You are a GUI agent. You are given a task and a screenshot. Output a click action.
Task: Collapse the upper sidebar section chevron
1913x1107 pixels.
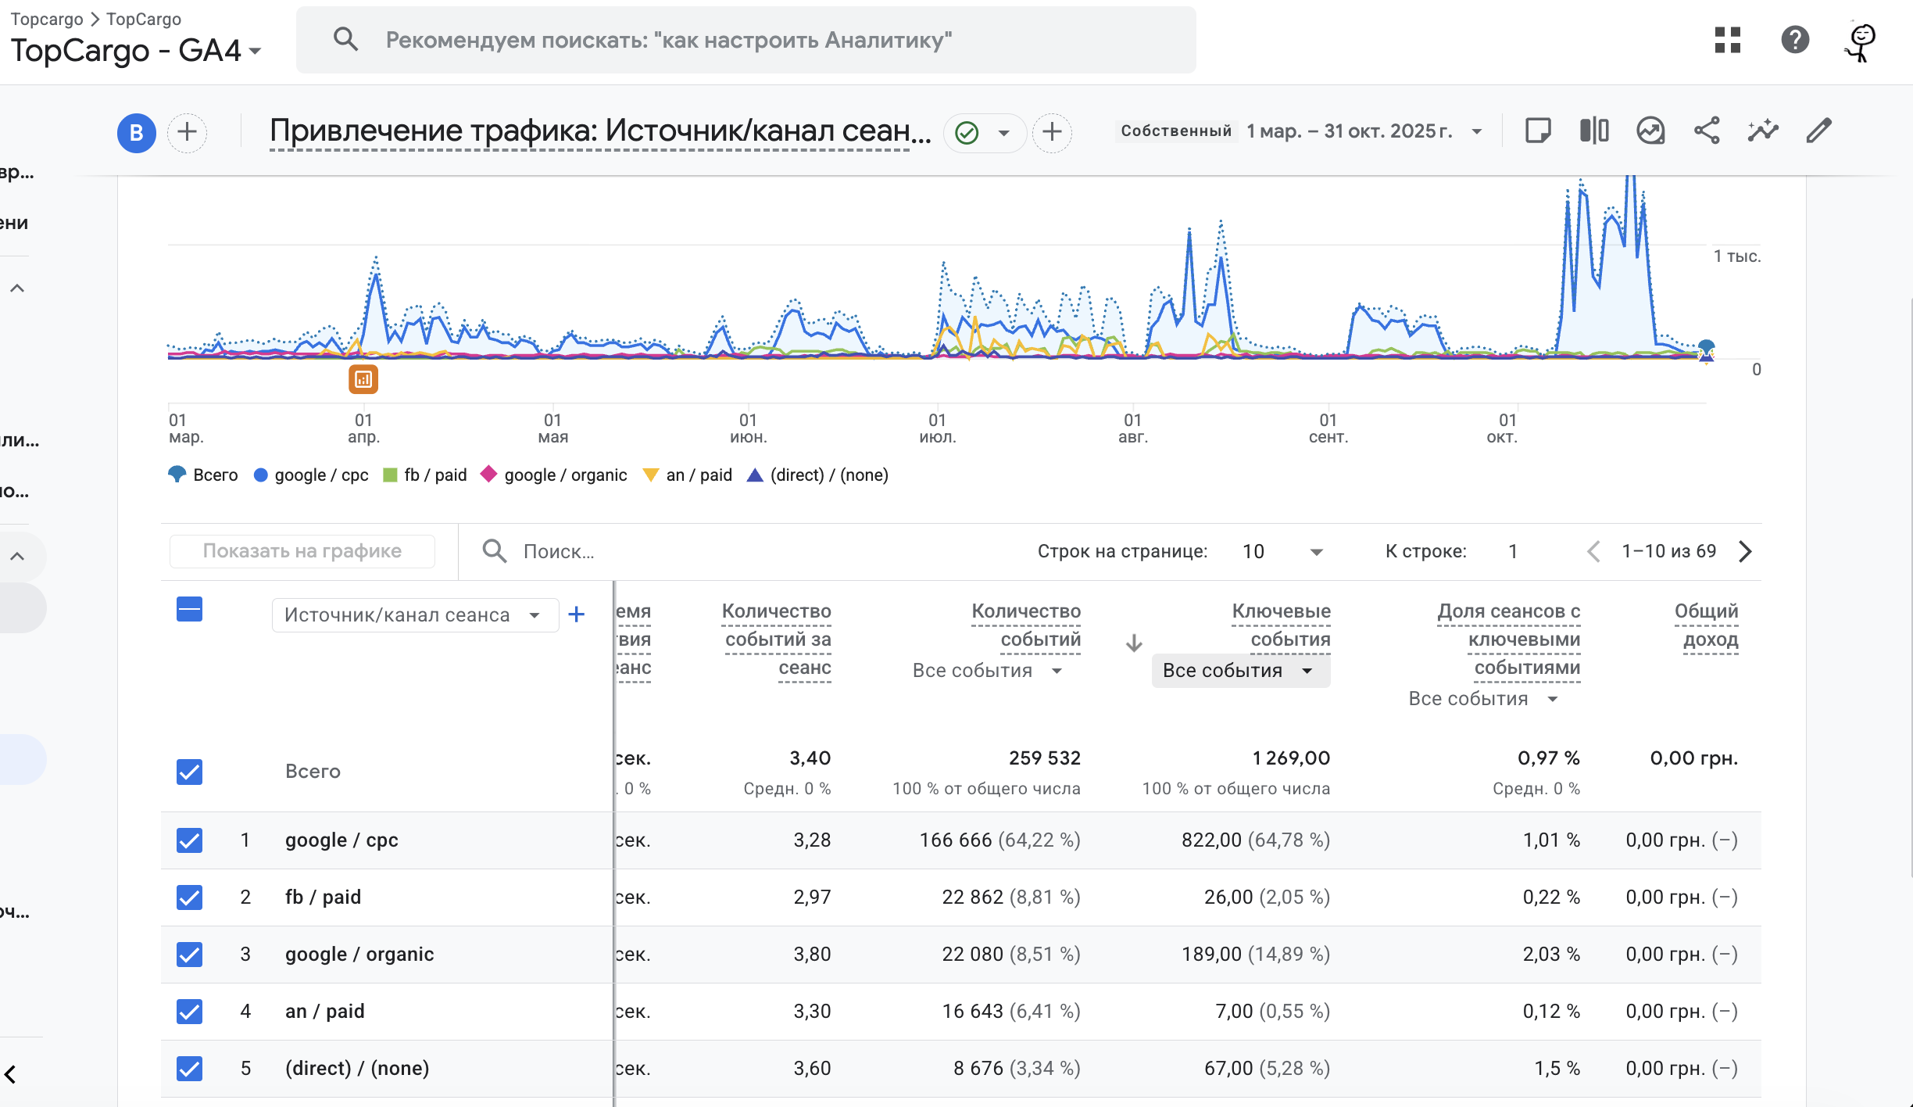pyautogui.click(x=17, y=288)
